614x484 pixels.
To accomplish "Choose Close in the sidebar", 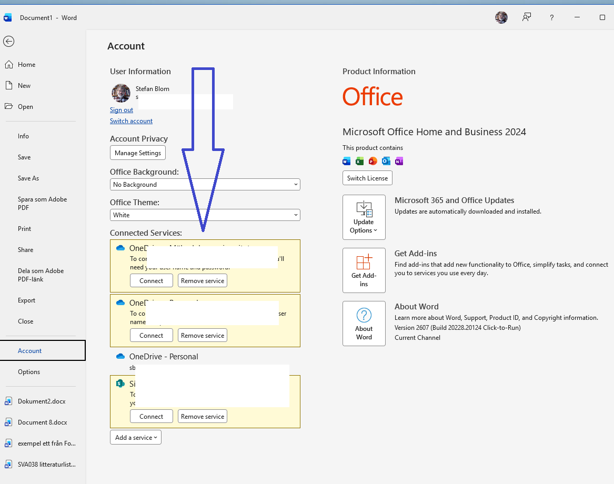I will pos(25,321).
